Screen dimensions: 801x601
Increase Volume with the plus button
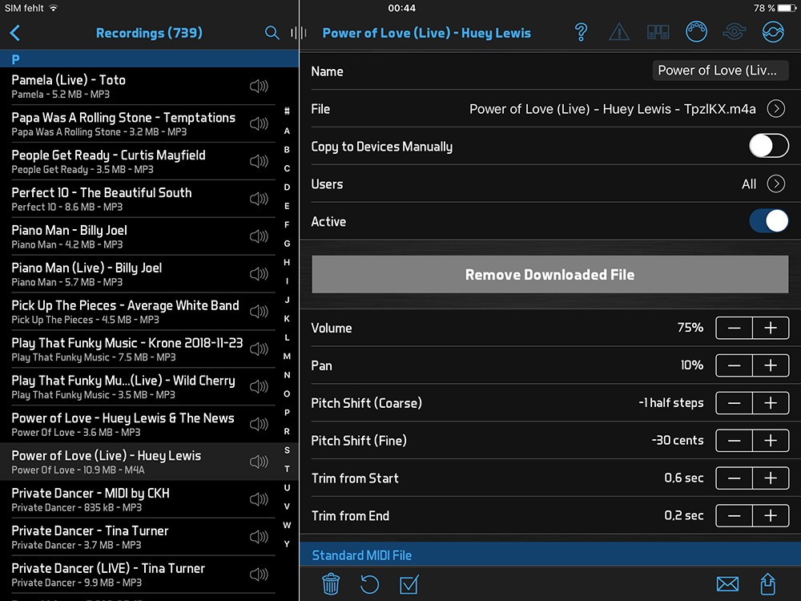click(x=770, y=328)
